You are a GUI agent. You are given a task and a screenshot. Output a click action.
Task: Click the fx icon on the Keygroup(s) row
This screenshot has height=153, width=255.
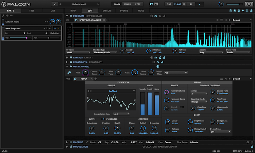tap(158, 62)
